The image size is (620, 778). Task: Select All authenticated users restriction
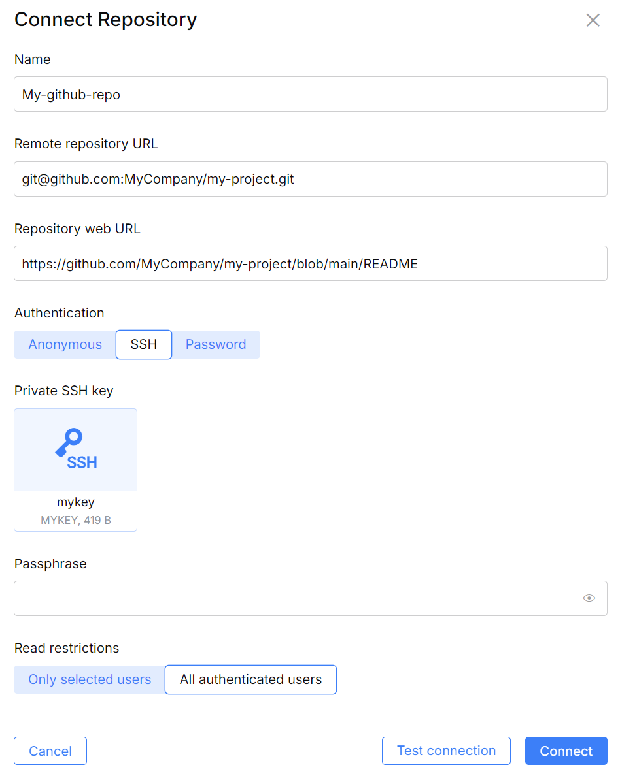coord(250,679)
